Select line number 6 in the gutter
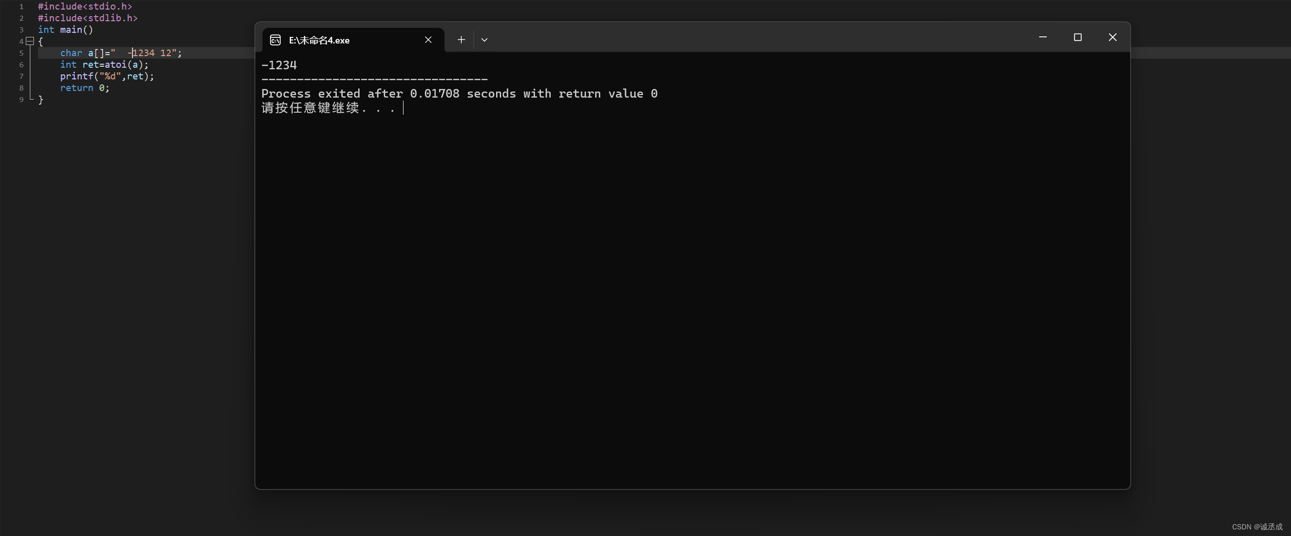Screen dimensions: 1291x536 pos(21,64)
